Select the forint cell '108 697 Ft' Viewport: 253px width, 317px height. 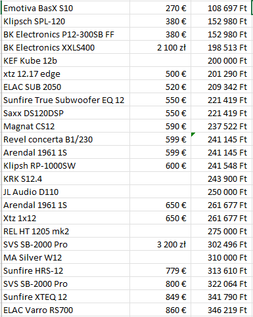pyautogui.click(x=221, y=8)
